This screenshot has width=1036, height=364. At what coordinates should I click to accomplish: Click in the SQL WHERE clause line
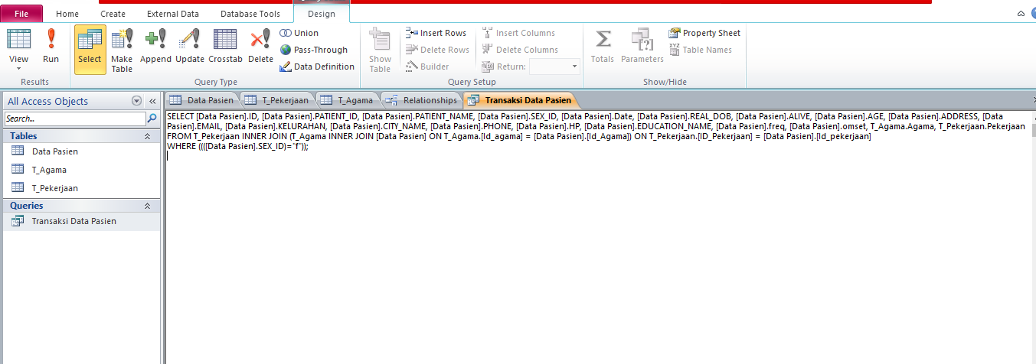(237, 146)
